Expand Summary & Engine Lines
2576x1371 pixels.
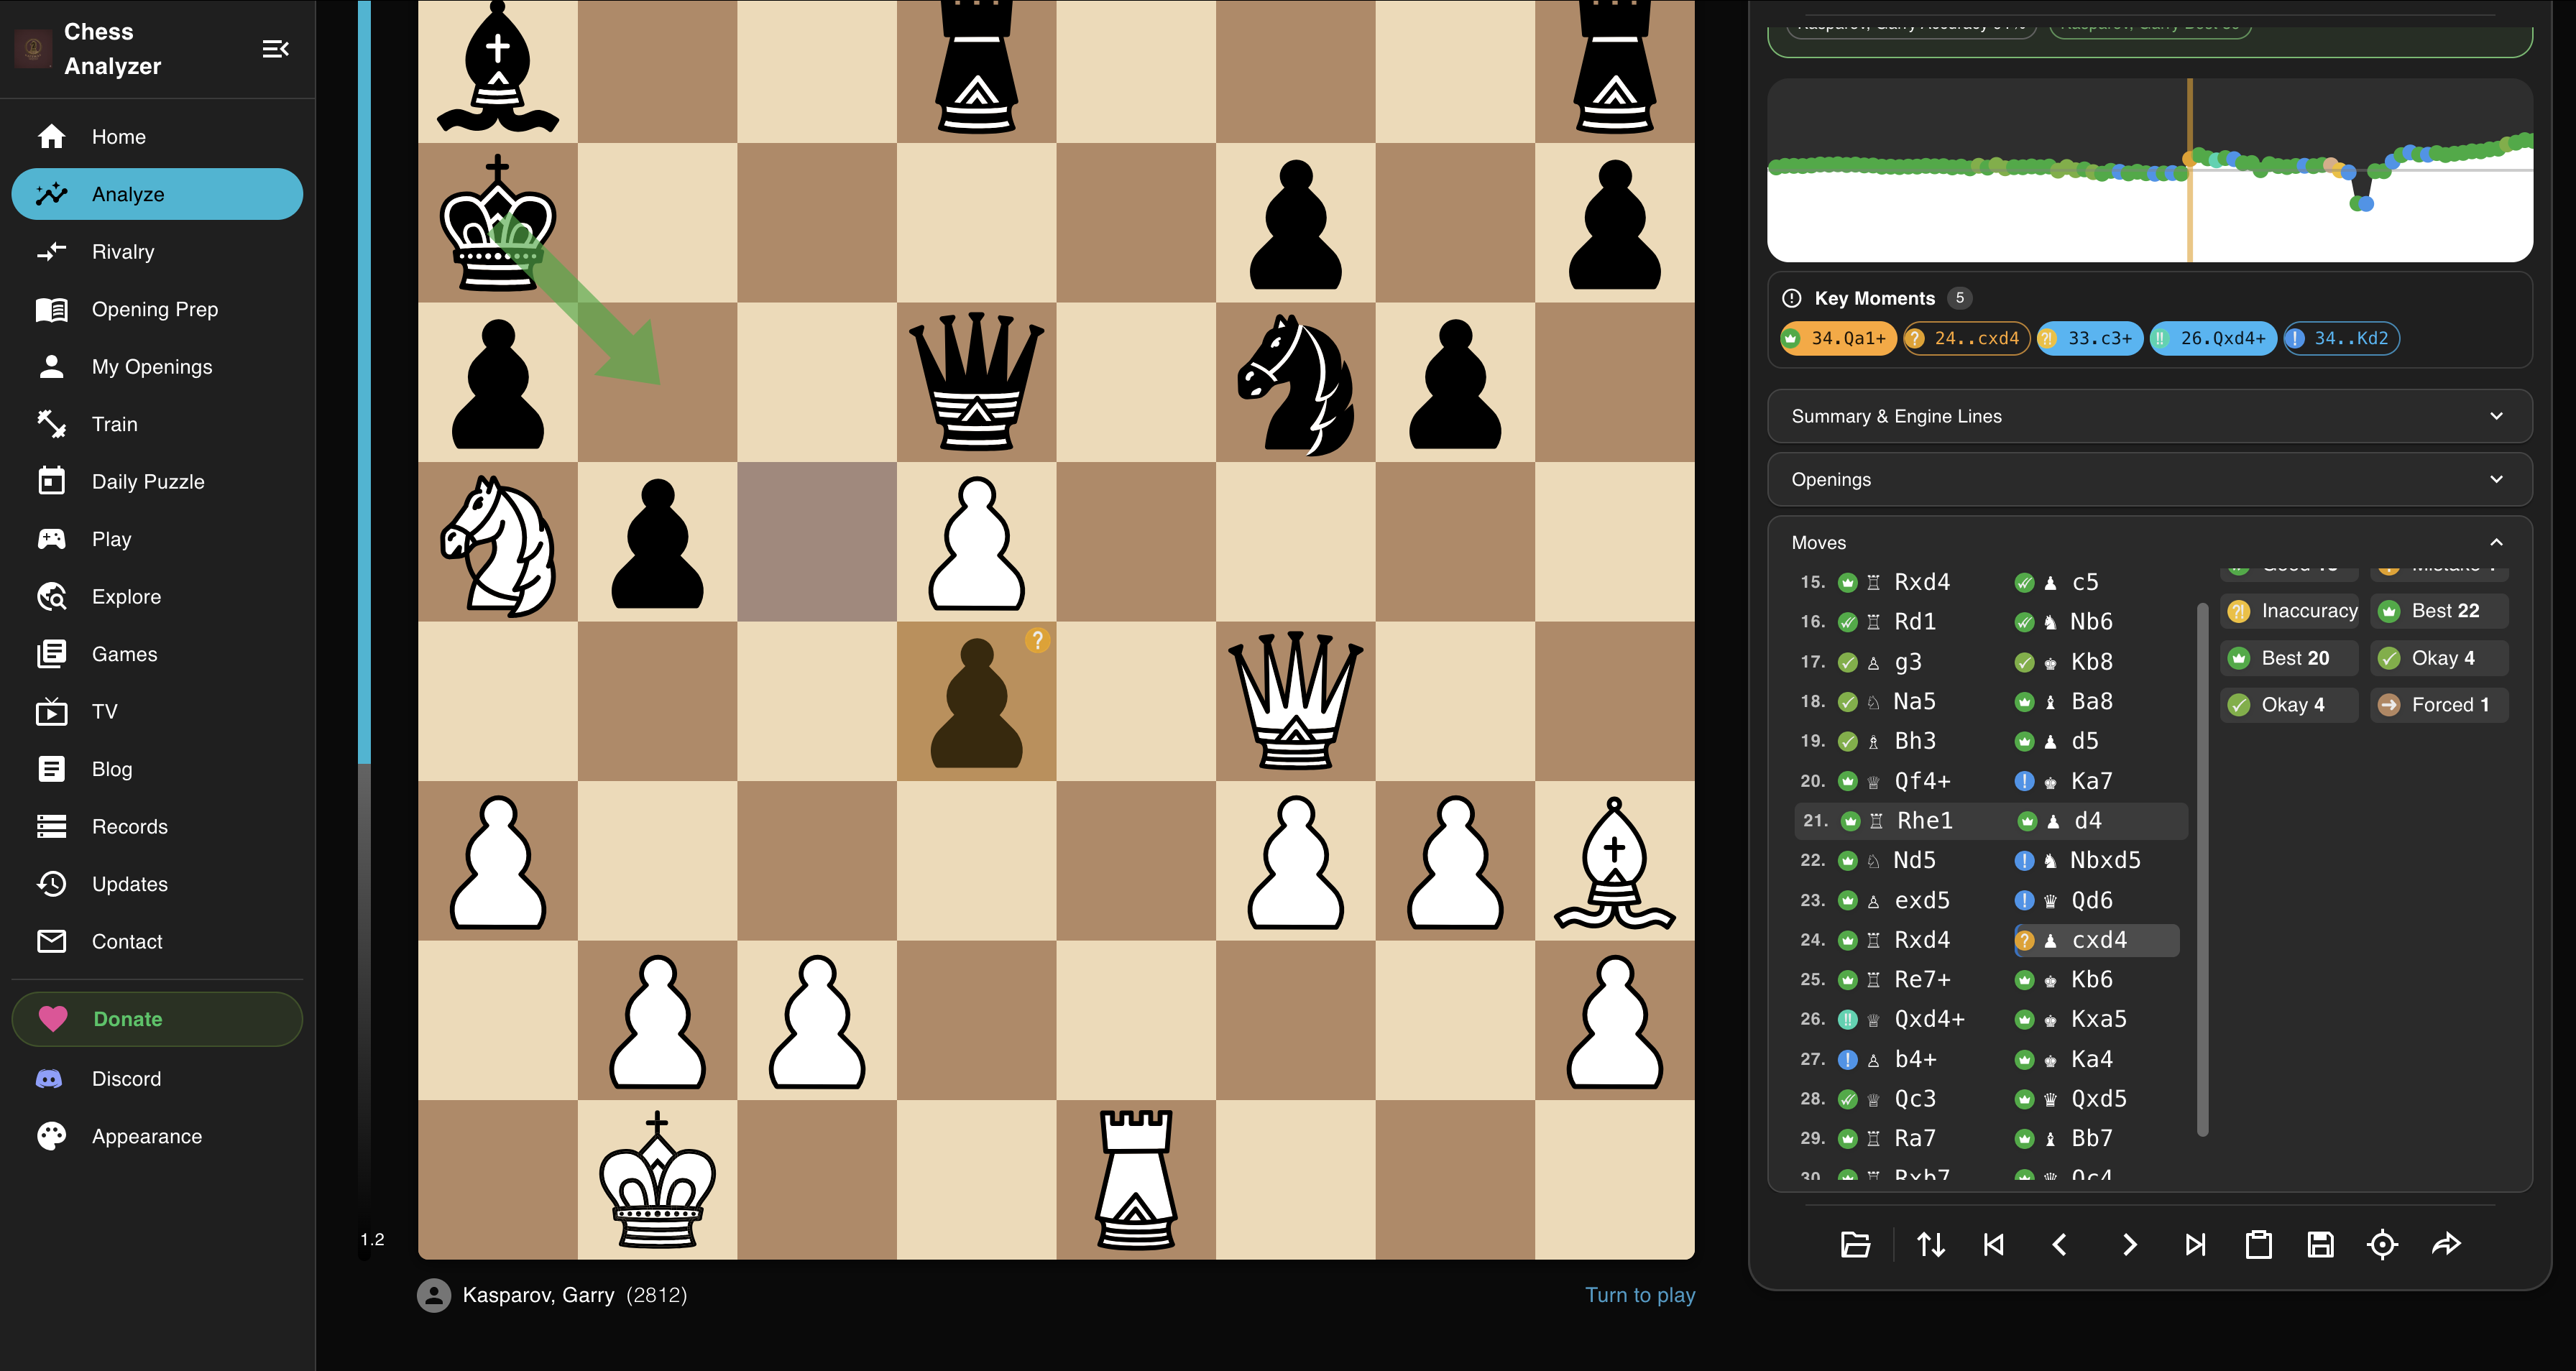(x=2148, y=416)
